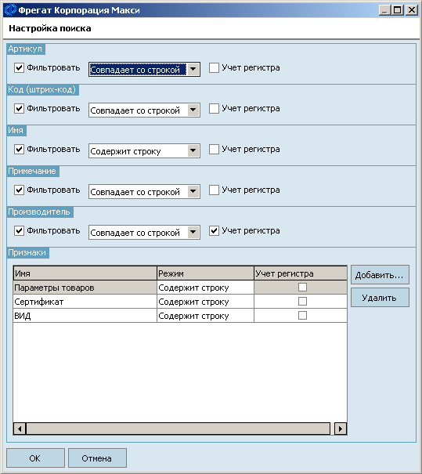The height and width of the screenshot is (474, 422).
Task: Open the Имя mode dropdown showing Содержит строку
Action: tap(193, 151)
